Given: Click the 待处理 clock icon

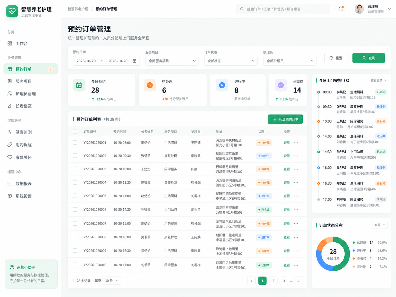Looking at the screenshot, I should tap(150, 85).
